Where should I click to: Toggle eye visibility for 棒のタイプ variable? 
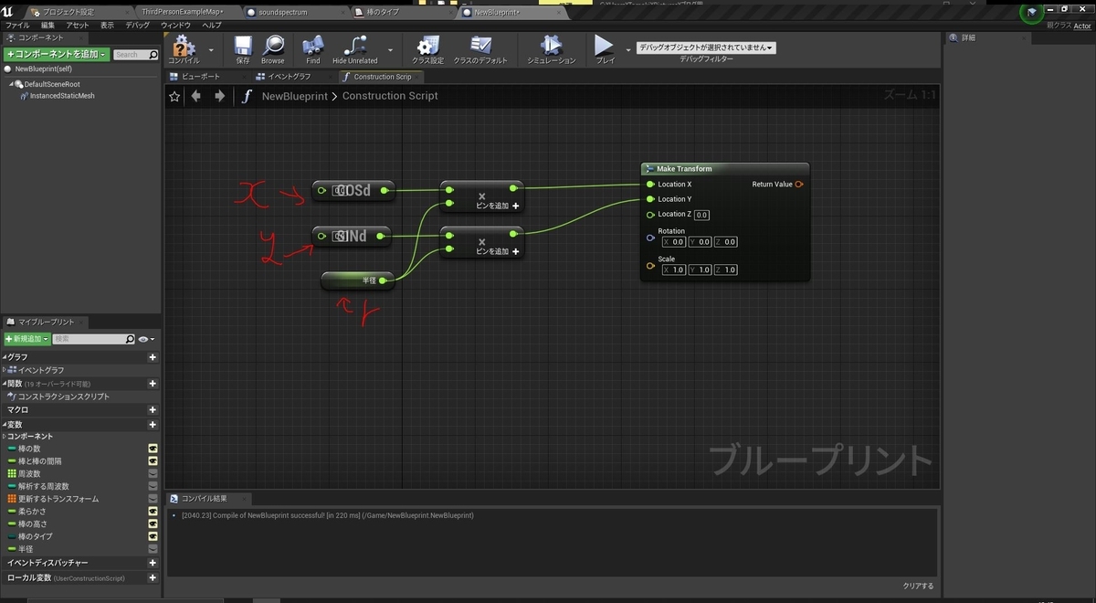[x=153, y=536]
